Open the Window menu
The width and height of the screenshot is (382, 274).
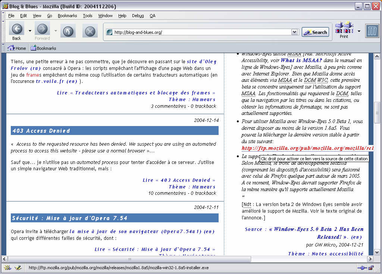click(105, 16)
